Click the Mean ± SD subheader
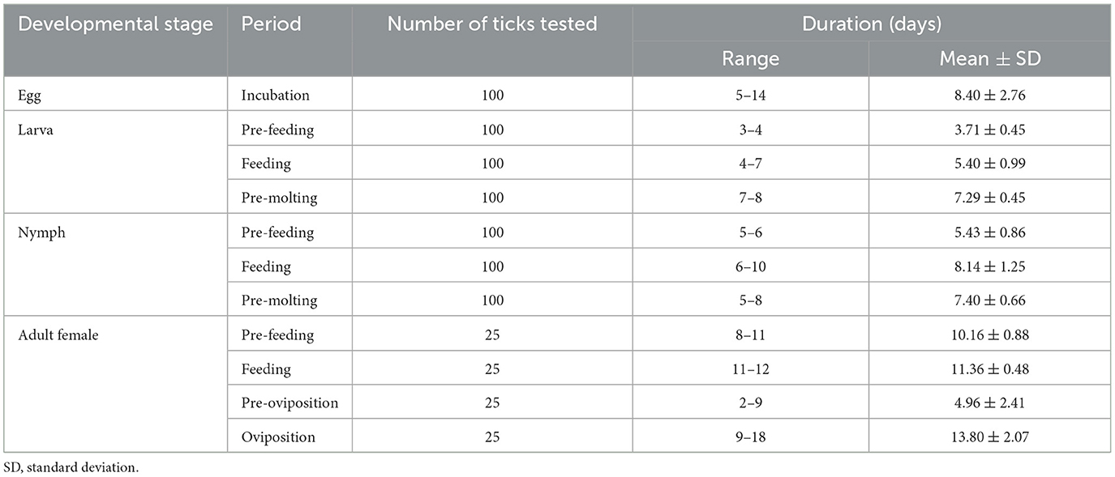Viewport: 1115px width, 477px height. coord(989,59)
